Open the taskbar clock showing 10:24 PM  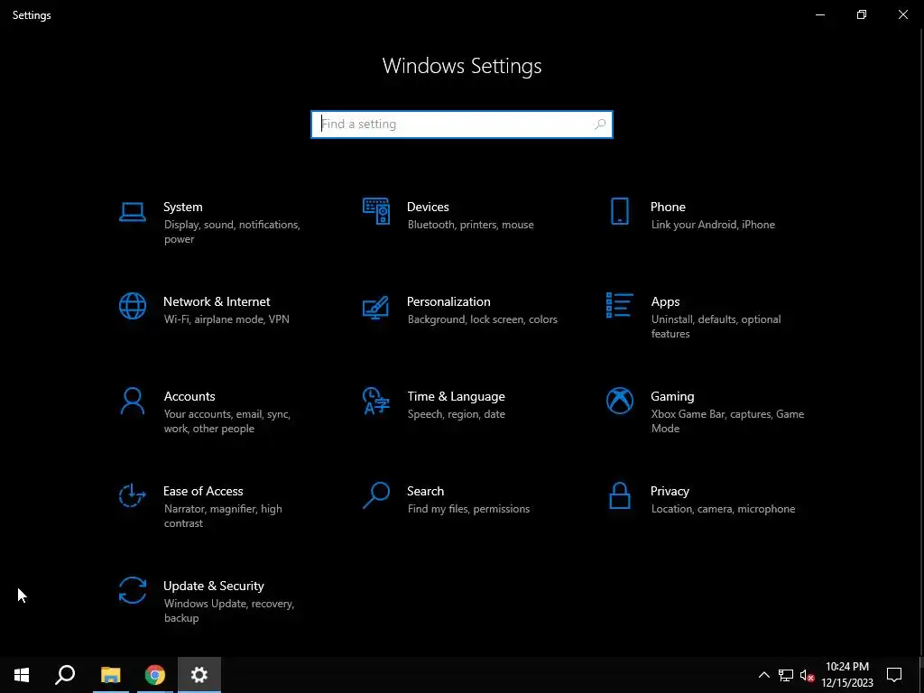tap(846, 675)
